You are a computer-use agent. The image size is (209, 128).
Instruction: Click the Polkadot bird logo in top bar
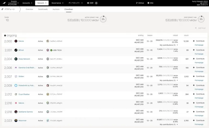4,3
